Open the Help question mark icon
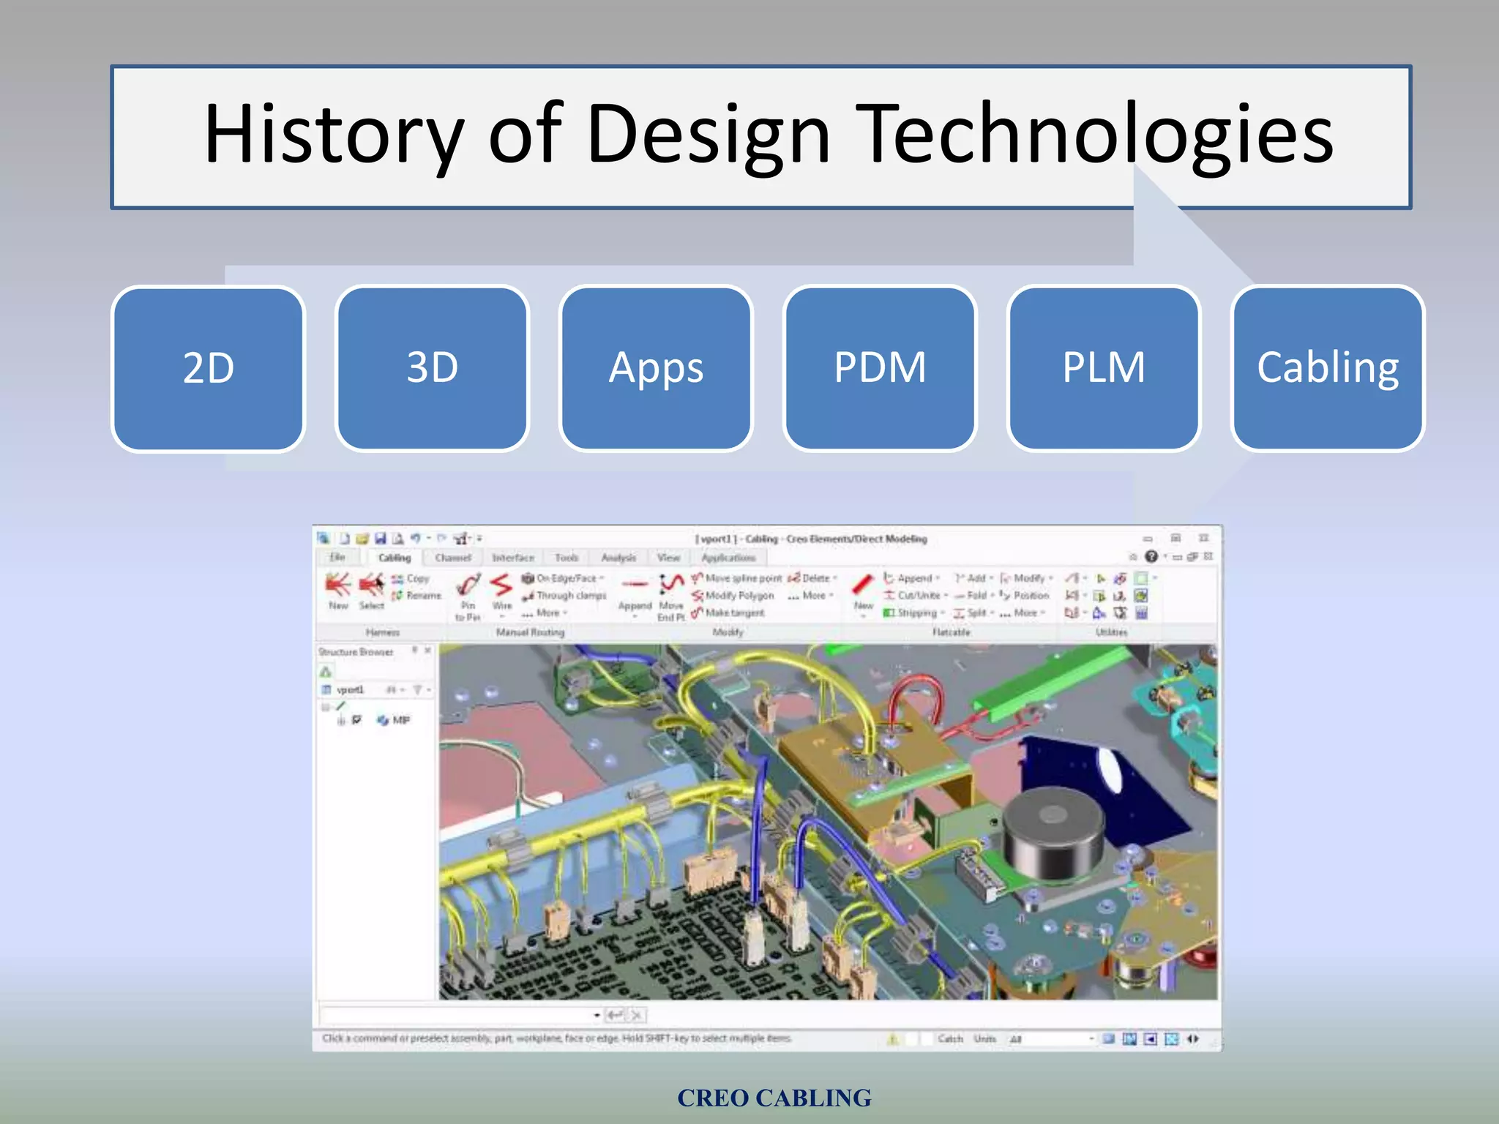Image resolution: width=1499 pixels, height=1124 pixels. [1151, 557]
